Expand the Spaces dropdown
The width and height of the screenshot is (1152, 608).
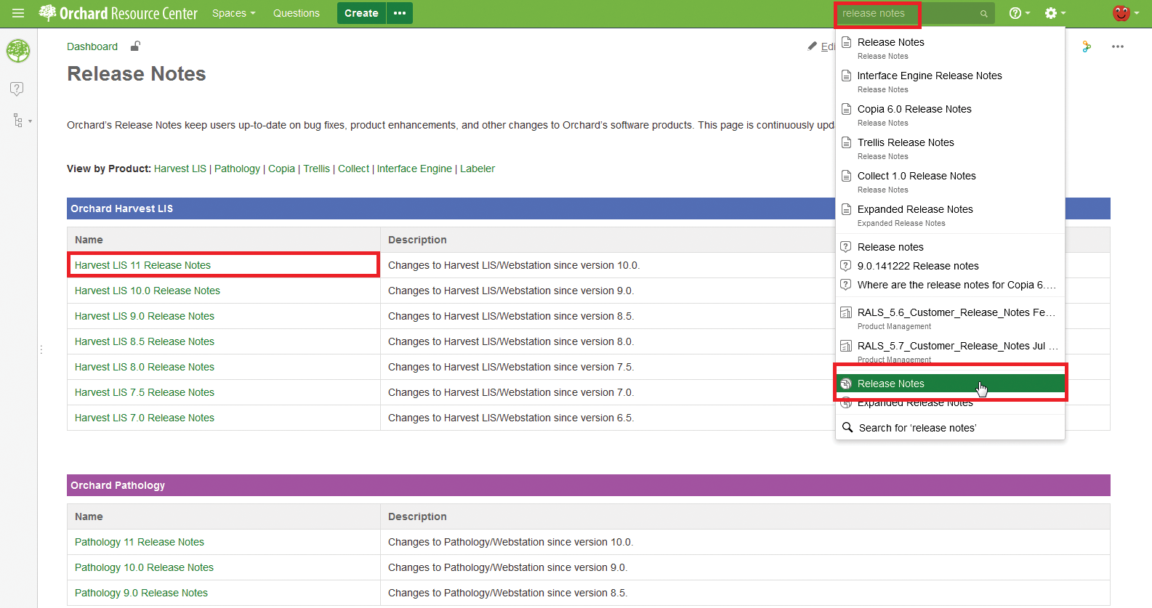234,13
